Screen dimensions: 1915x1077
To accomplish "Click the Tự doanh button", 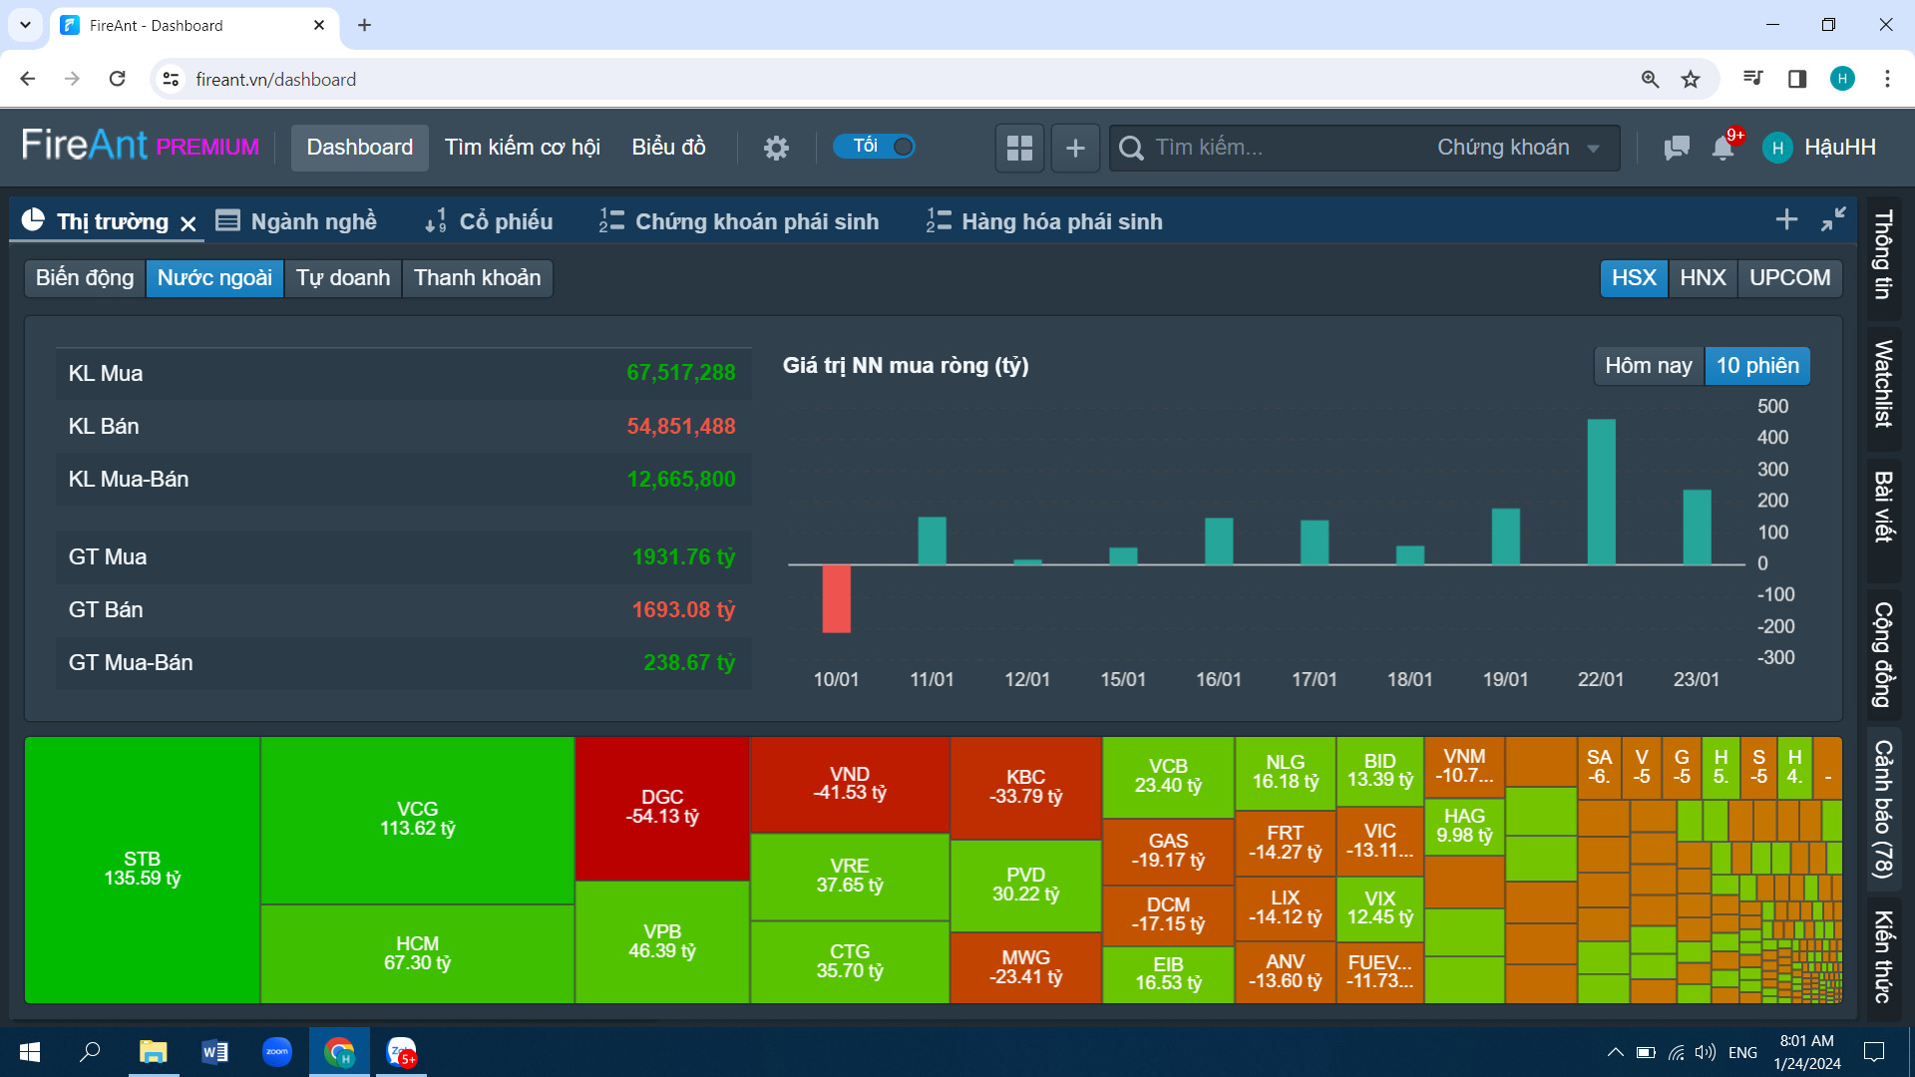I will pos(342,278).
